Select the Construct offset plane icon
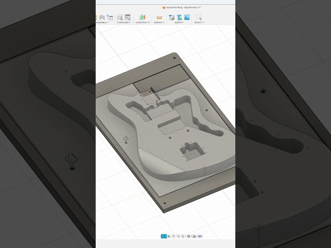Viewport: 331px width, 248px height. (x=143, y=17)
